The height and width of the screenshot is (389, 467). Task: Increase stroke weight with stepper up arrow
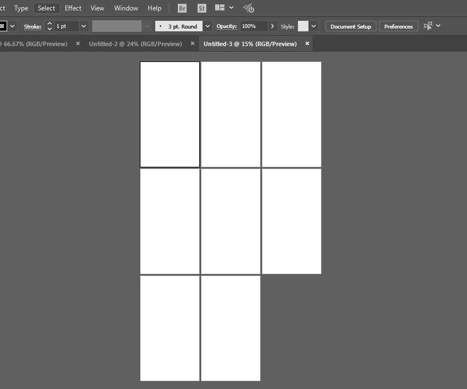(x=49, y=24)
